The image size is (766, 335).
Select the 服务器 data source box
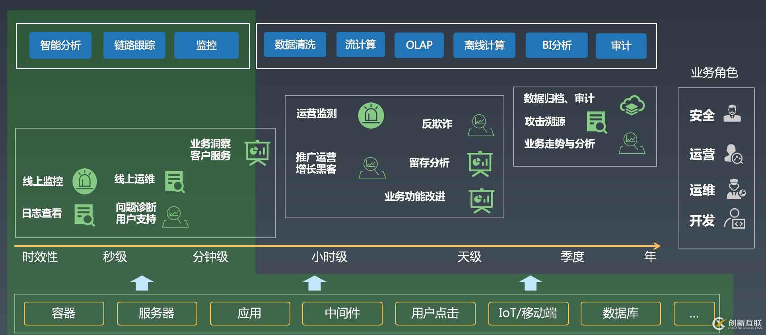click(157, 314)
